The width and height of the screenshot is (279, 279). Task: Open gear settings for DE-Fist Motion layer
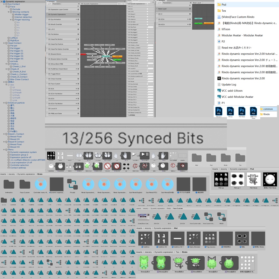(x=78, y=34)
